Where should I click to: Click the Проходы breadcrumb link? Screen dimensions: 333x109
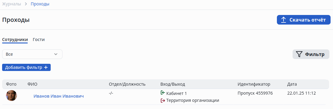[x=40, y=4]
